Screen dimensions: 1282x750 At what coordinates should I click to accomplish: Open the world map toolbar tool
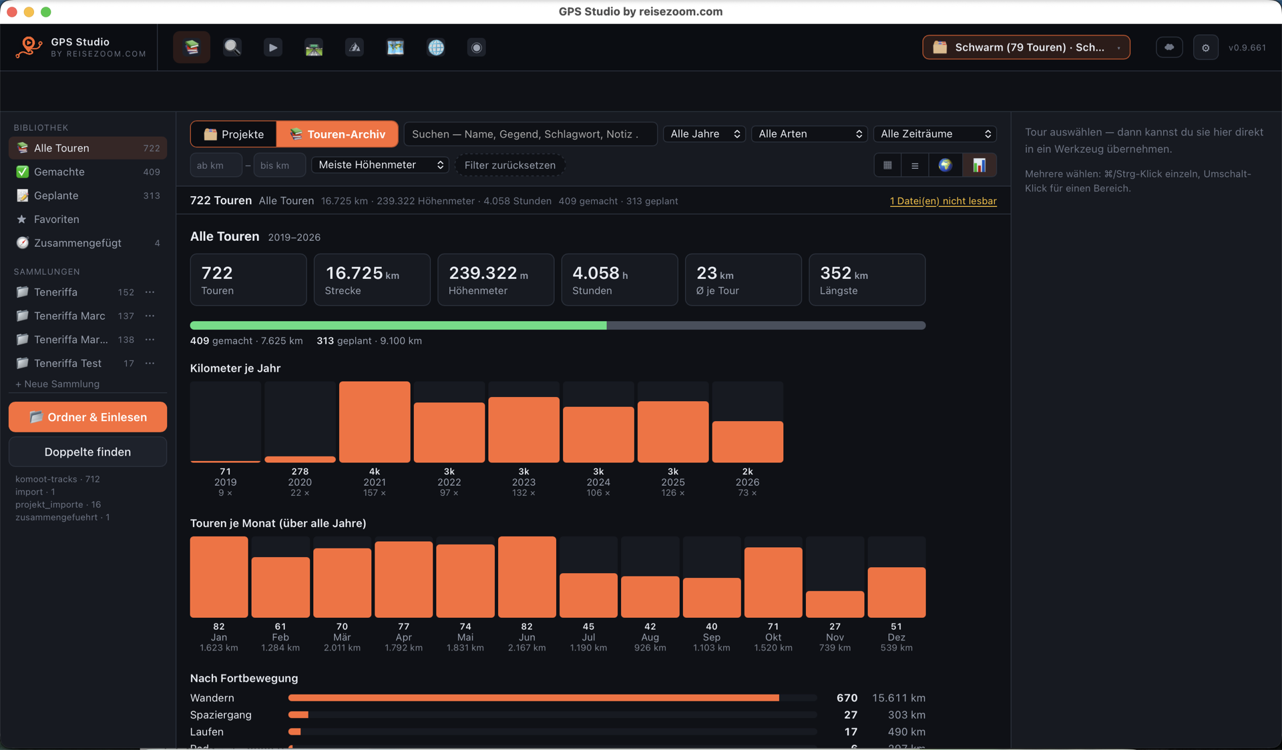(x=395, y=47)
